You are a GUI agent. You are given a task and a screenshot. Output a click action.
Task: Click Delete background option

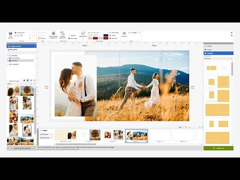tap(112, 35)
